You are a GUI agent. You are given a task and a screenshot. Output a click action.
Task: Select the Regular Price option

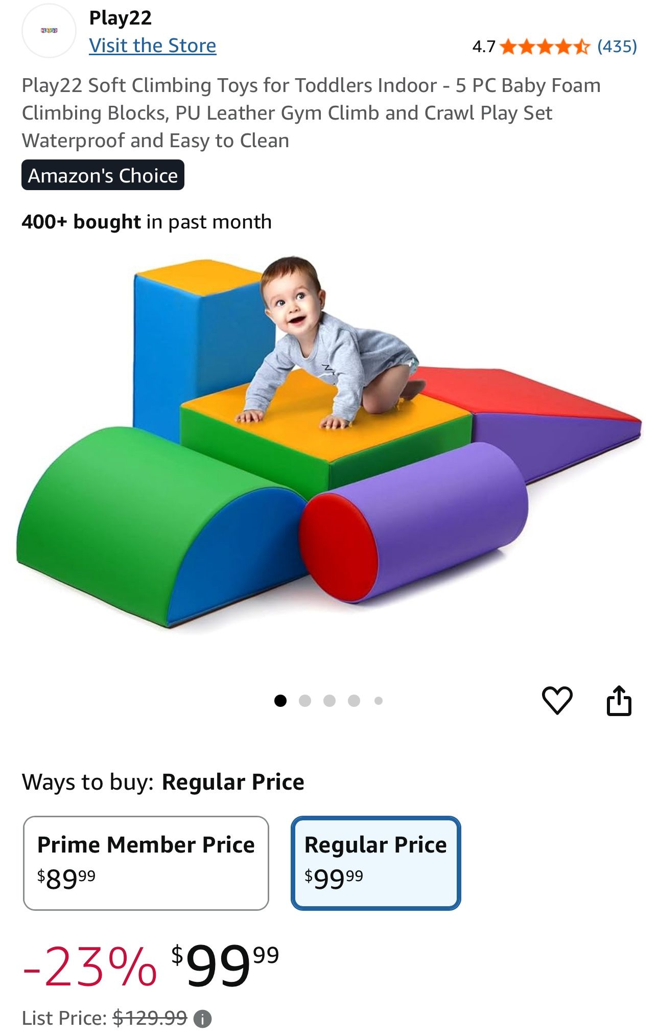click(376, 863)
